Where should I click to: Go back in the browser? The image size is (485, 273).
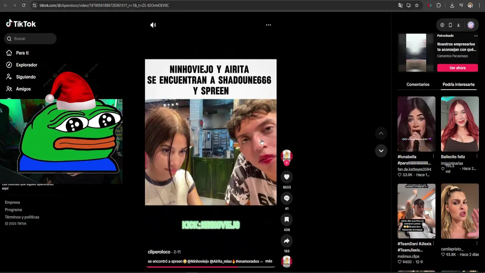pyautogui.click(x=5, y=5)
